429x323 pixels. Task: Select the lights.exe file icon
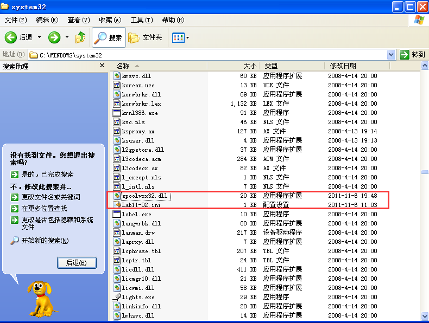[117, 297]
